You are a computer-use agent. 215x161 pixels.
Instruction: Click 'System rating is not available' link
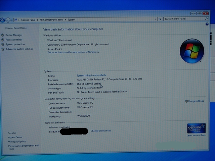(x=91, y=75)
